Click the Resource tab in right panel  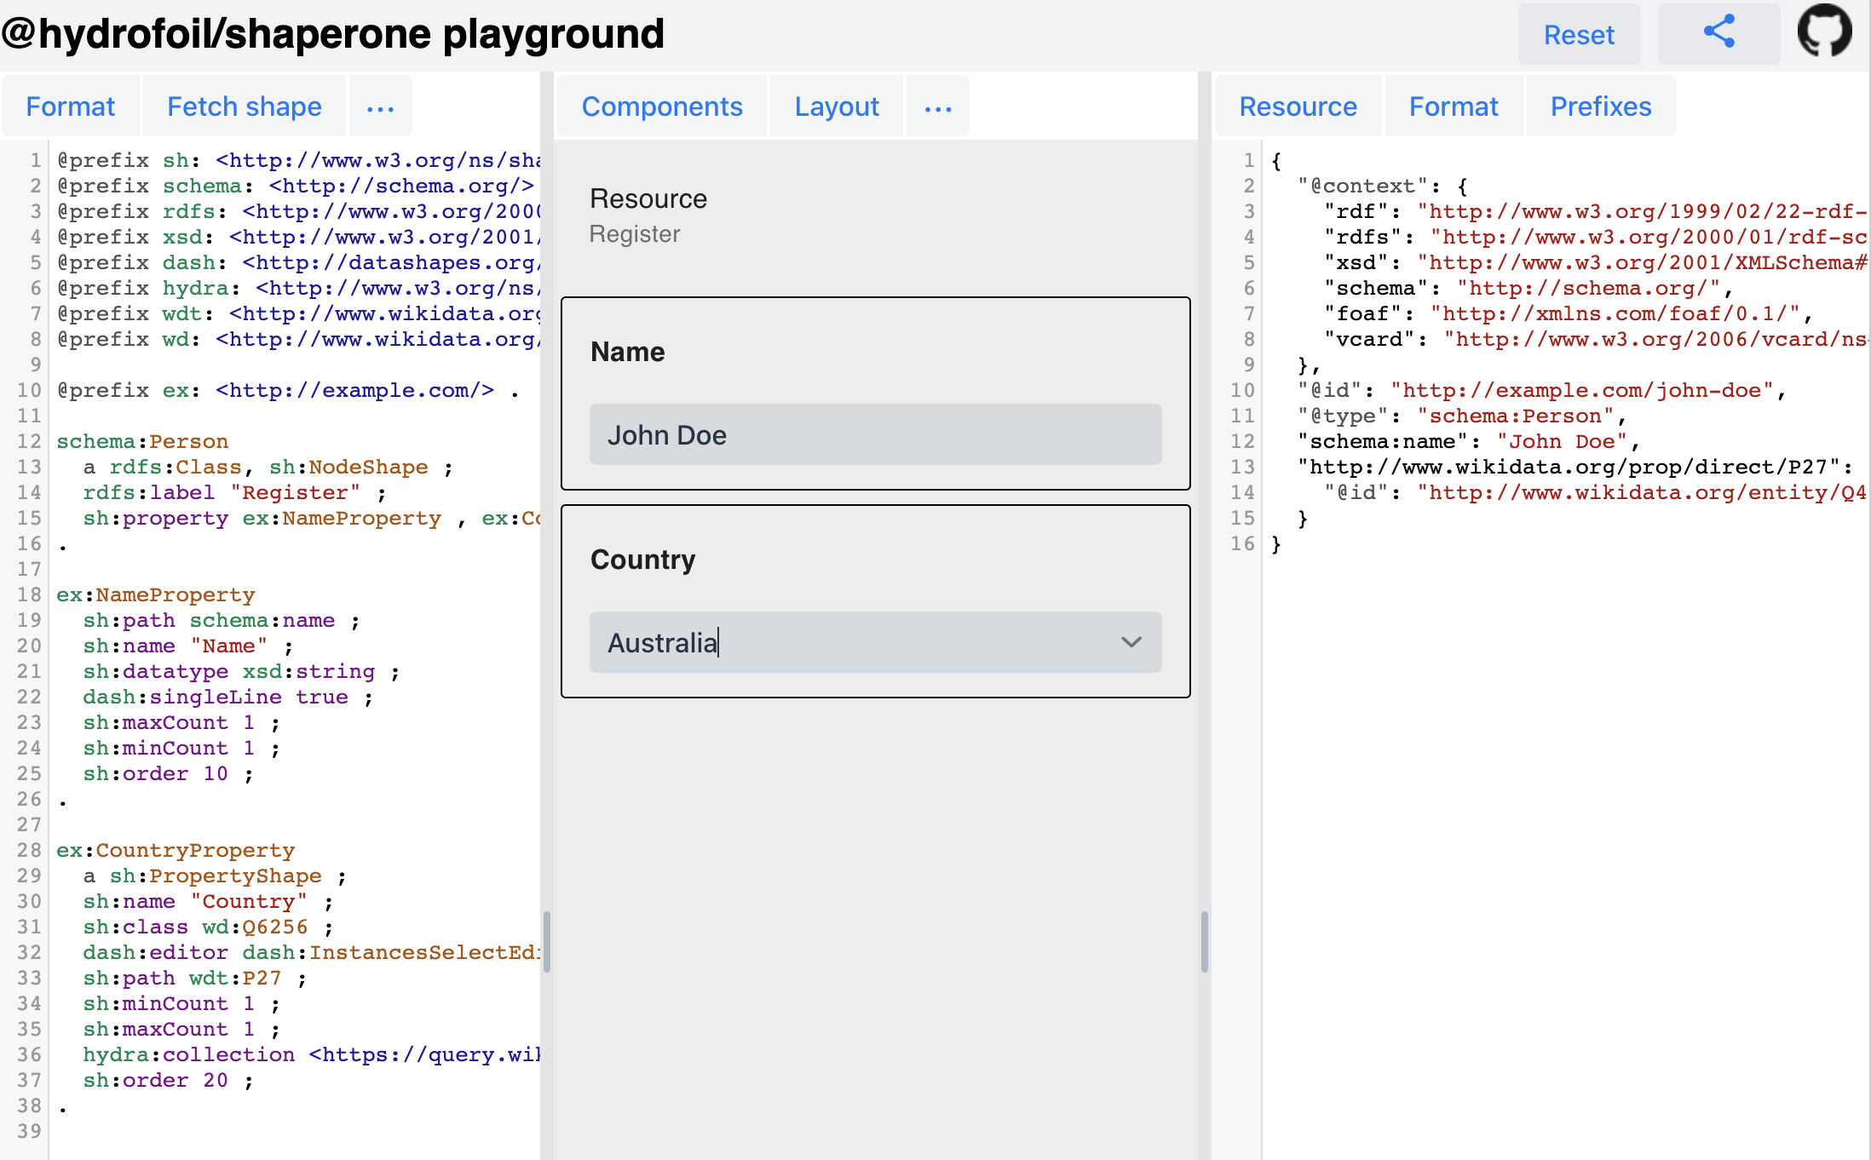coord(1297,107)
